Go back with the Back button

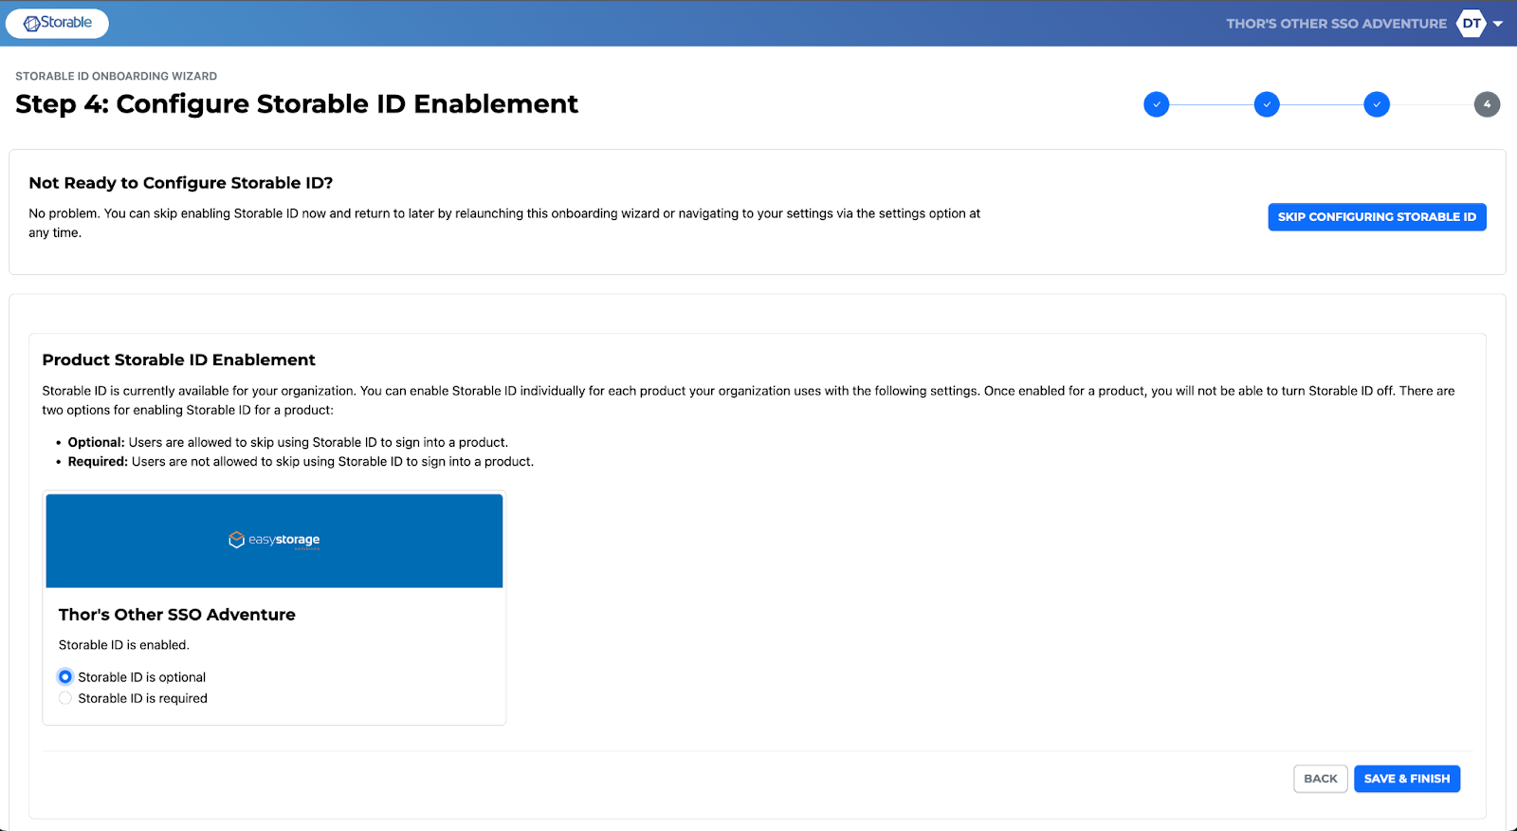(x=1320, y=779)
